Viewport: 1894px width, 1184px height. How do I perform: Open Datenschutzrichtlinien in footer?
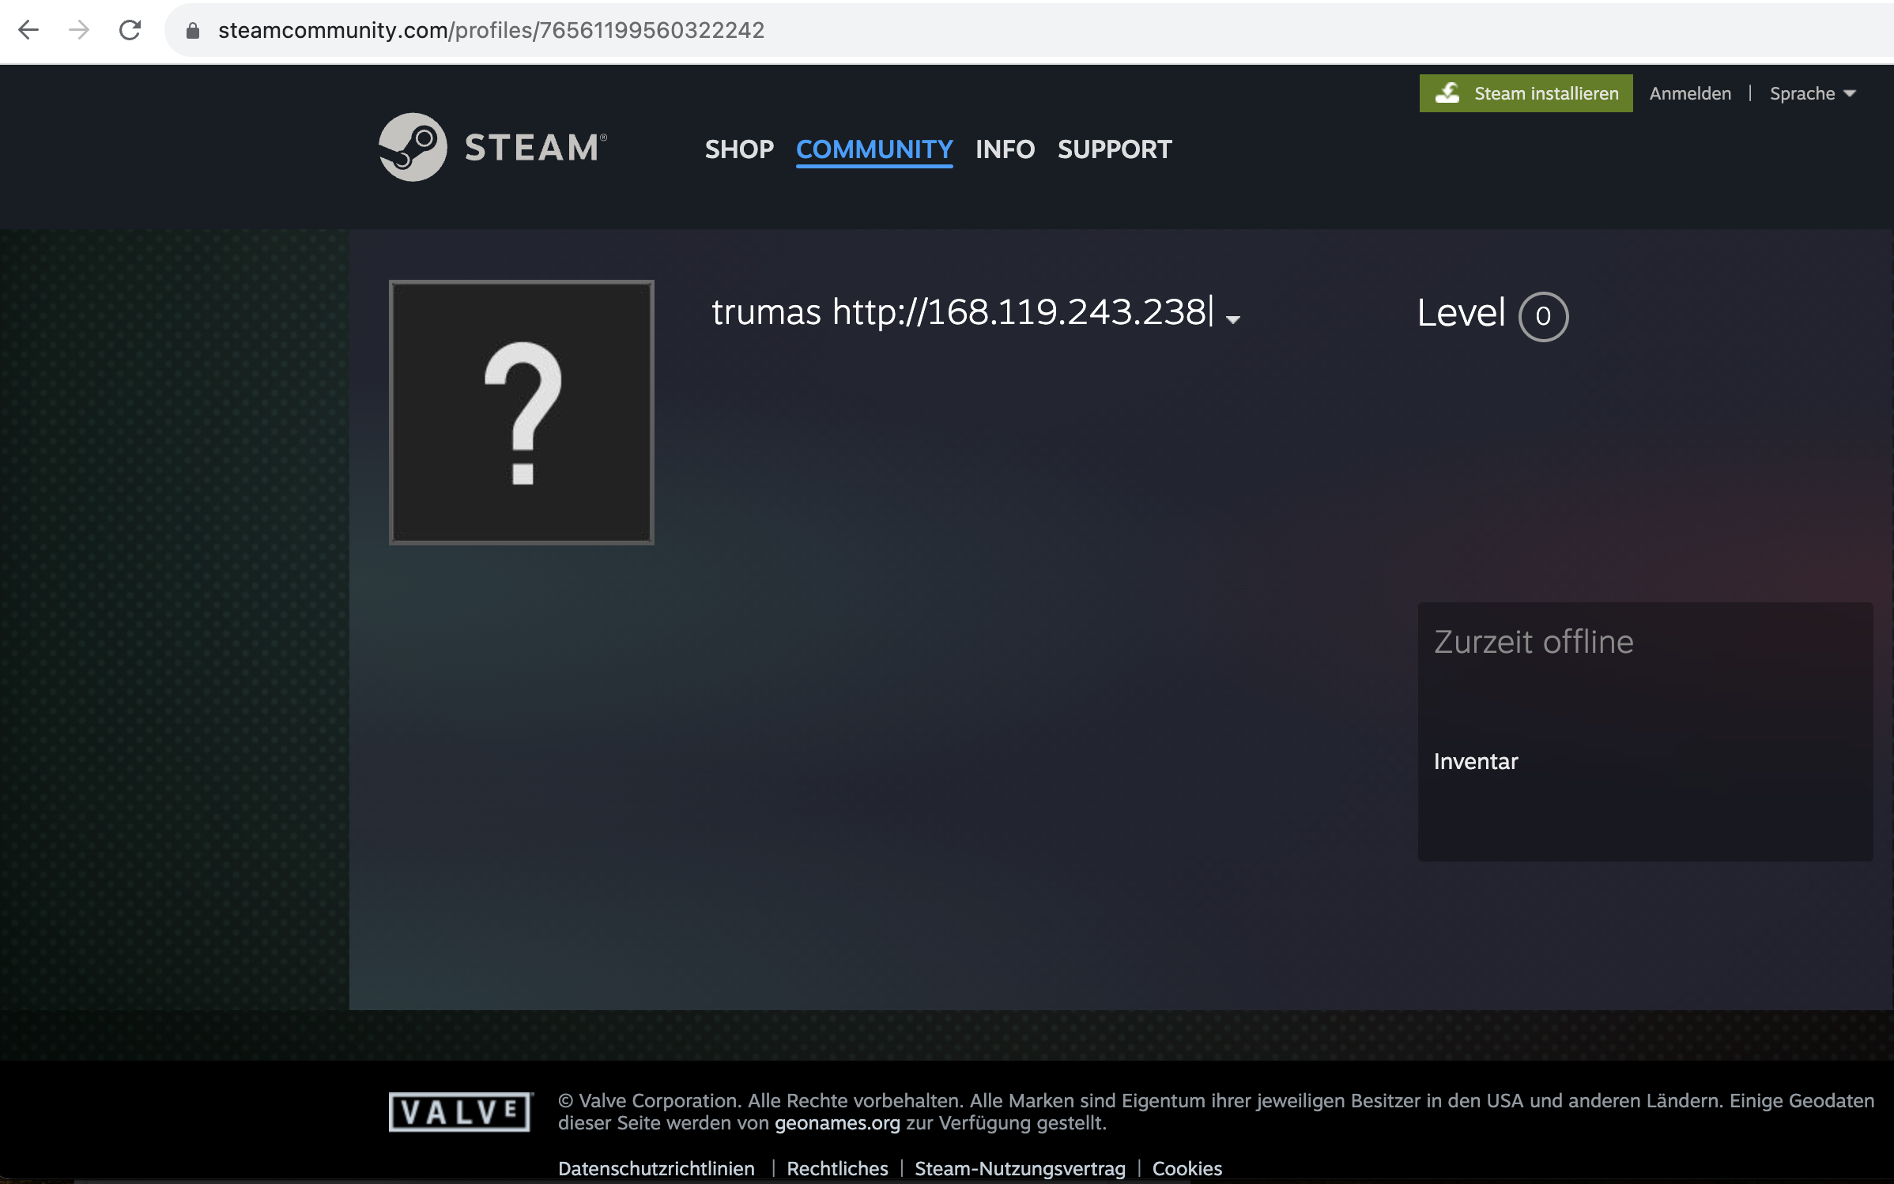click(x=656, y=1168)
